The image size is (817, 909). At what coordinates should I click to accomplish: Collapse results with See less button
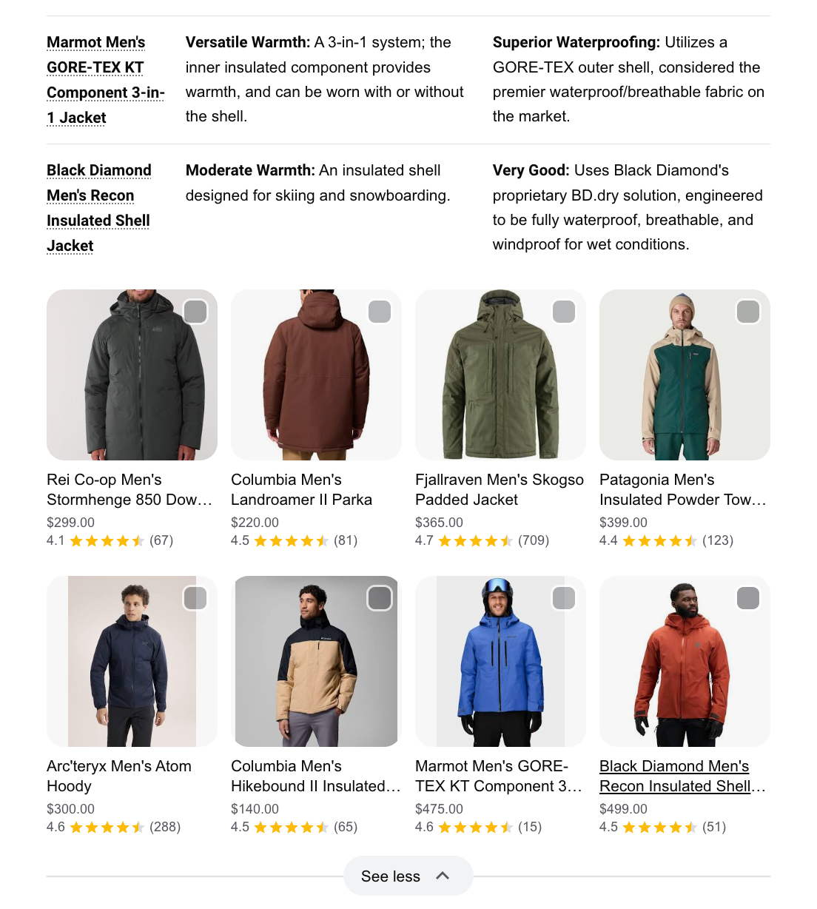408,876
